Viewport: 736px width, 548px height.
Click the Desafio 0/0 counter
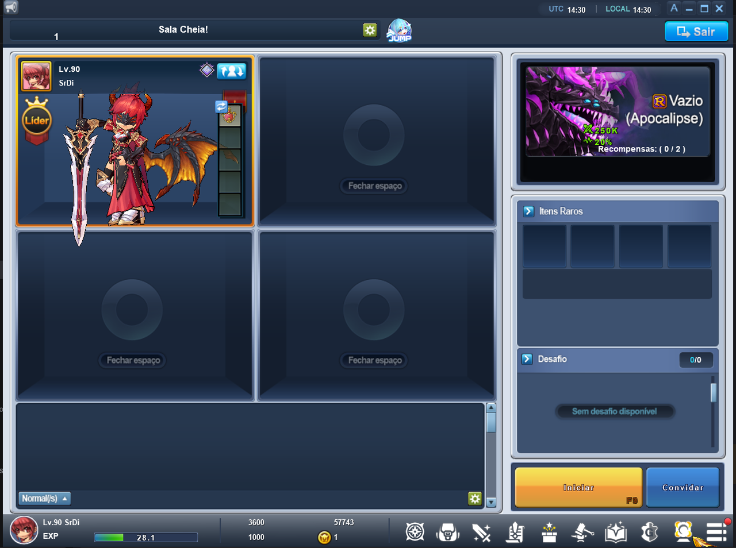(x=696, y=360)
